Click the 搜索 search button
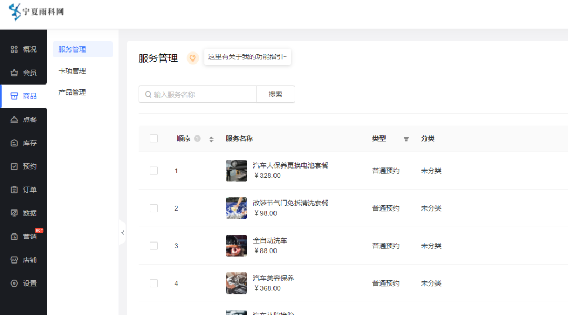The width and height of the screenshot is (568, 315). pos(275,94)
